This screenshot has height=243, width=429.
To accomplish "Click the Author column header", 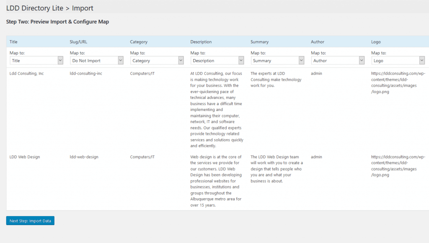I will [318, 41].
